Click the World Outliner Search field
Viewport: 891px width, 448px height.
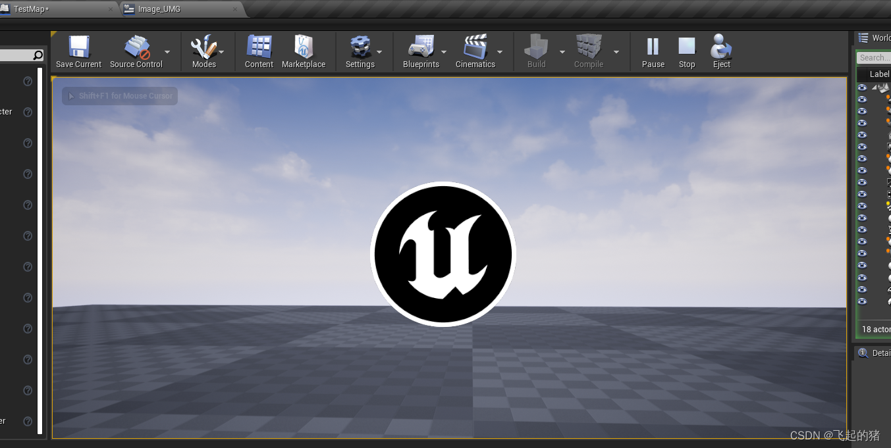tap(873, 58)
